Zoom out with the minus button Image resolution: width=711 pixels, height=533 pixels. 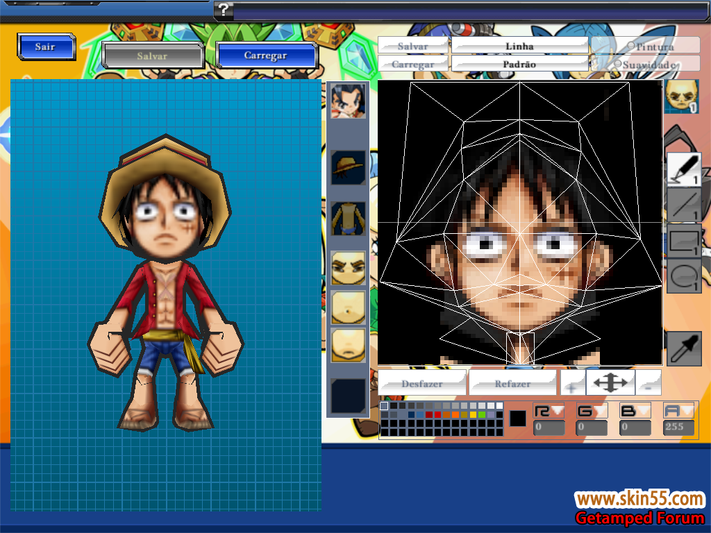[x=649, y=383]
